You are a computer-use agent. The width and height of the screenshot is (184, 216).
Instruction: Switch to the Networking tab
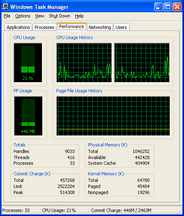click(x=100, y=27)
